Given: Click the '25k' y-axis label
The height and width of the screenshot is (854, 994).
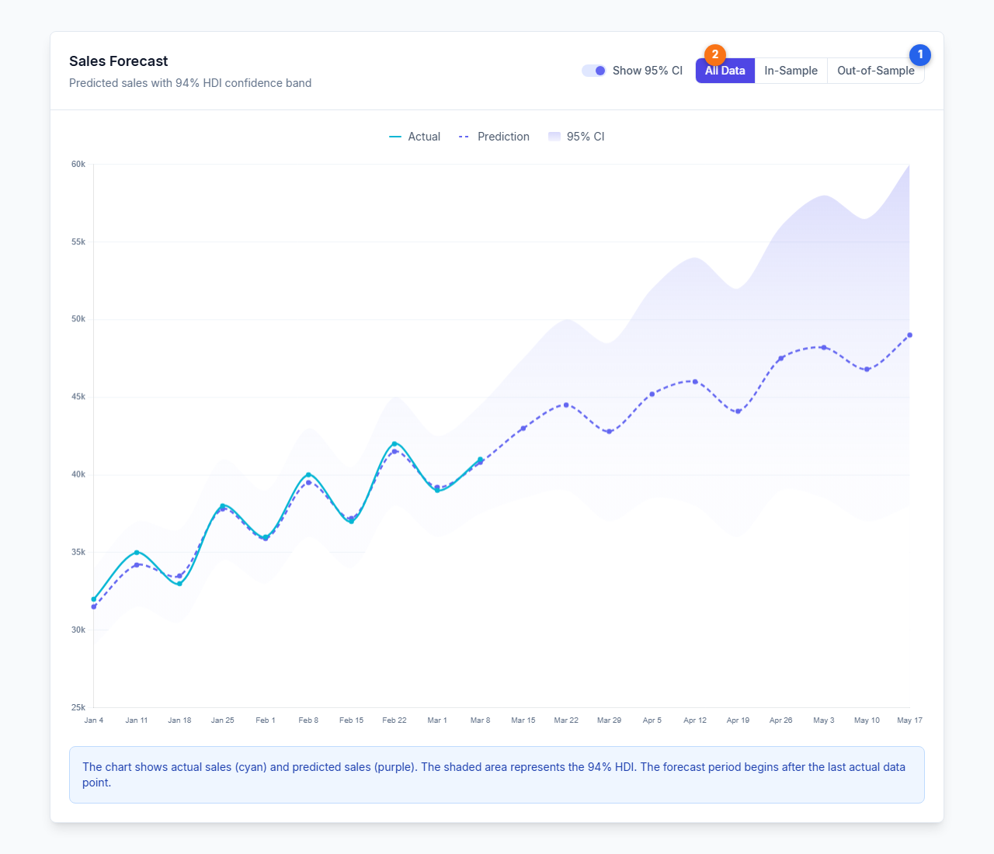Looking at the screenshot, I should click(x=78, y=707).
